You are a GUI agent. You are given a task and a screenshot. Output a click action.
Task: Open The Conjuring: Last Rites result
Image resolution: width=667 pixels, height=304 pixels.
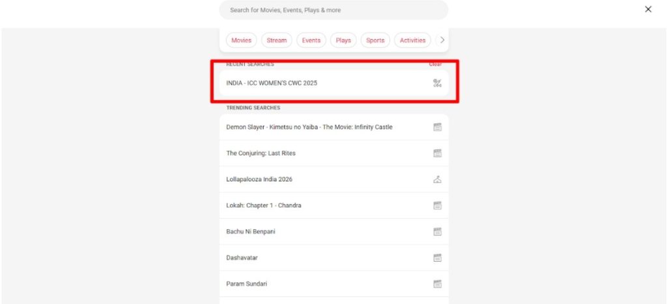pyautogui.click(x=334, y=153)
